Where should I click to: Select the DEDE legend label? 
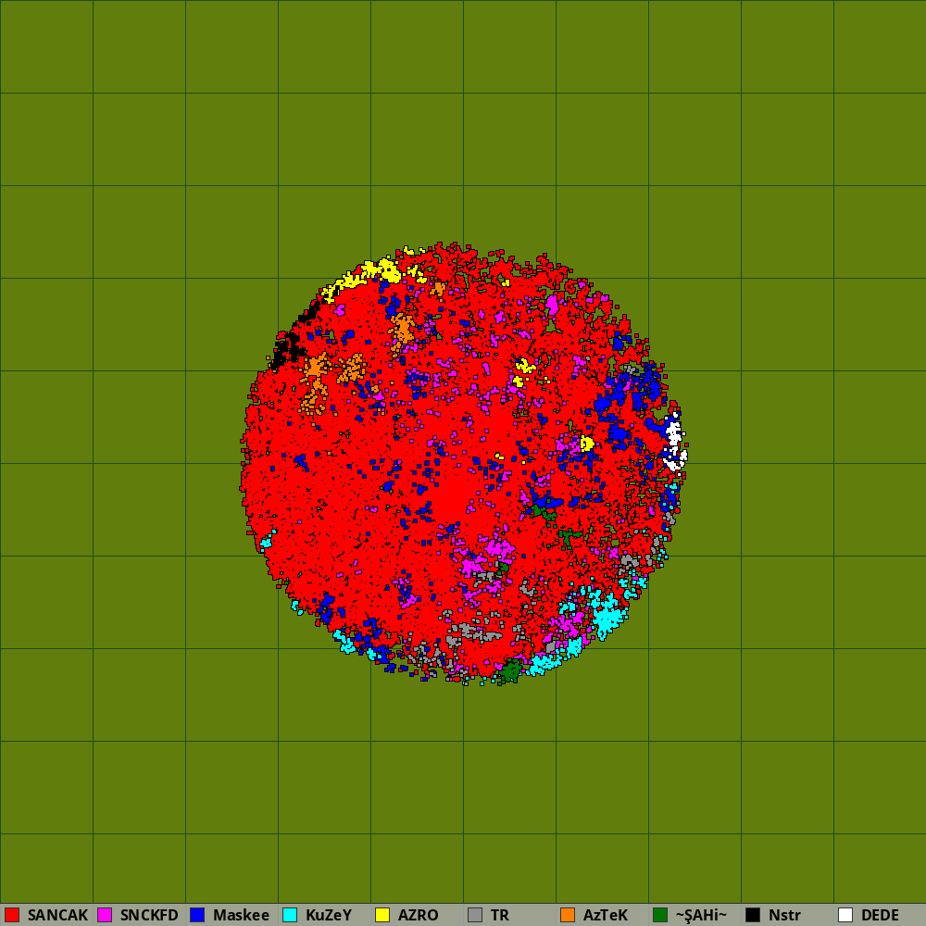click(x=880, y=915)
